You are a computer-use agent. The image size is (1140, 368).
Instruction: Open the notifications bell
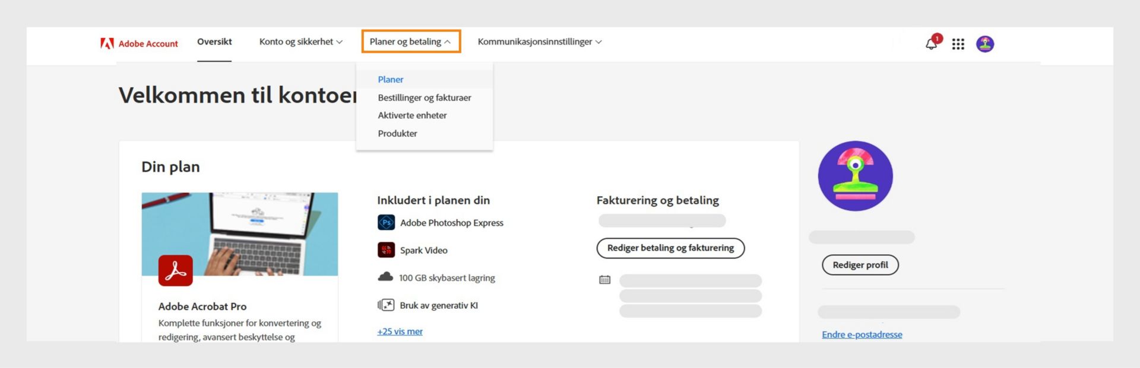931,44
